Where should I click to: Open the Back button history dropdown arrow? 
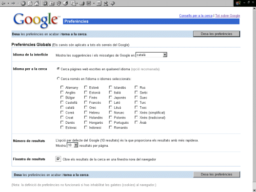click(8, 3)
